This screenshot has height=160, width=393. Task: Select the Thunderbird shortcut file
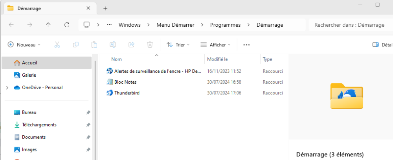pos(127,93)
